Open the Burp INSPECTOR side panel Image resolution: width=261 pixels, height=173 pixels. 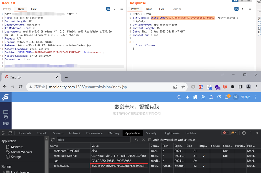click(x=259, y=26)
